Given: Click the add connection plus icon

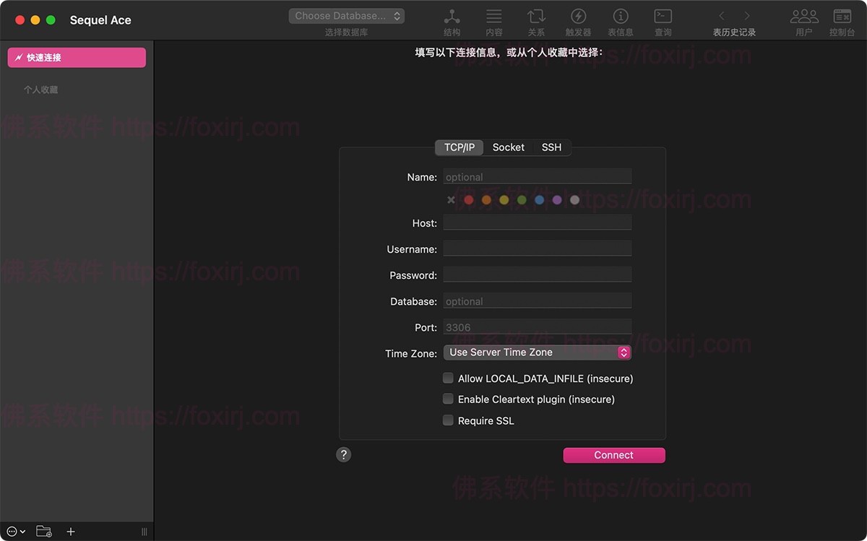Looking at the screenshot, I should tap(70, 531).
